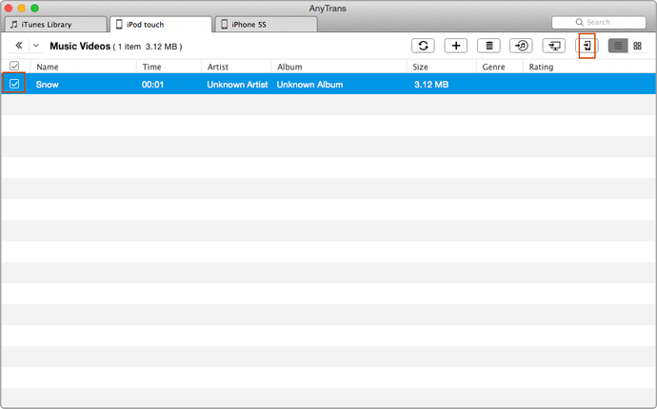Select the 'Snow' video name

(x=47, y=84)
